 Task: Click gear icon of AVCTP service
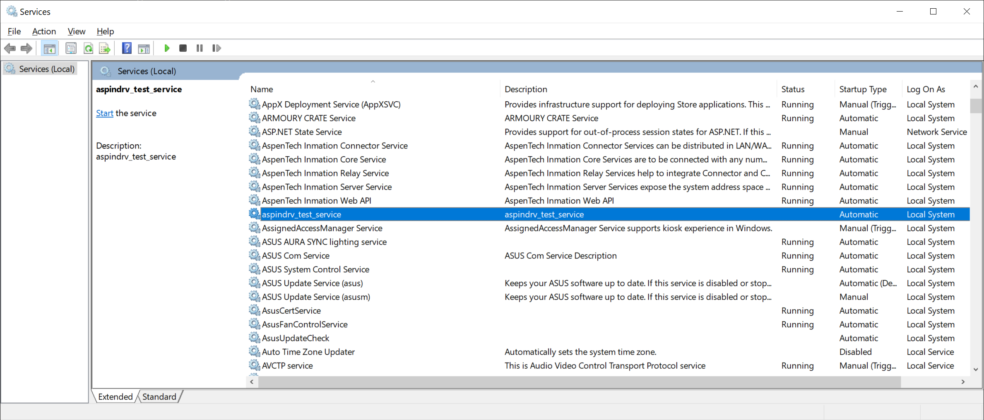[x=254, y=365]
